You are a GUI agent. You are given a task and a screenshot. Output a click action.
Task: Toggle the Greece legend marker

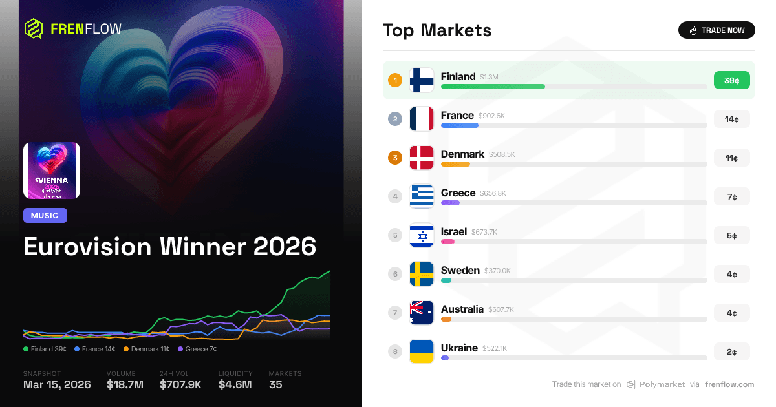pos(179,349)
